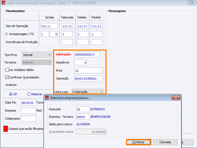Click Fabricado C. Armazenagem field
This screenshot has width=197, height=148.
coord(67,34)
